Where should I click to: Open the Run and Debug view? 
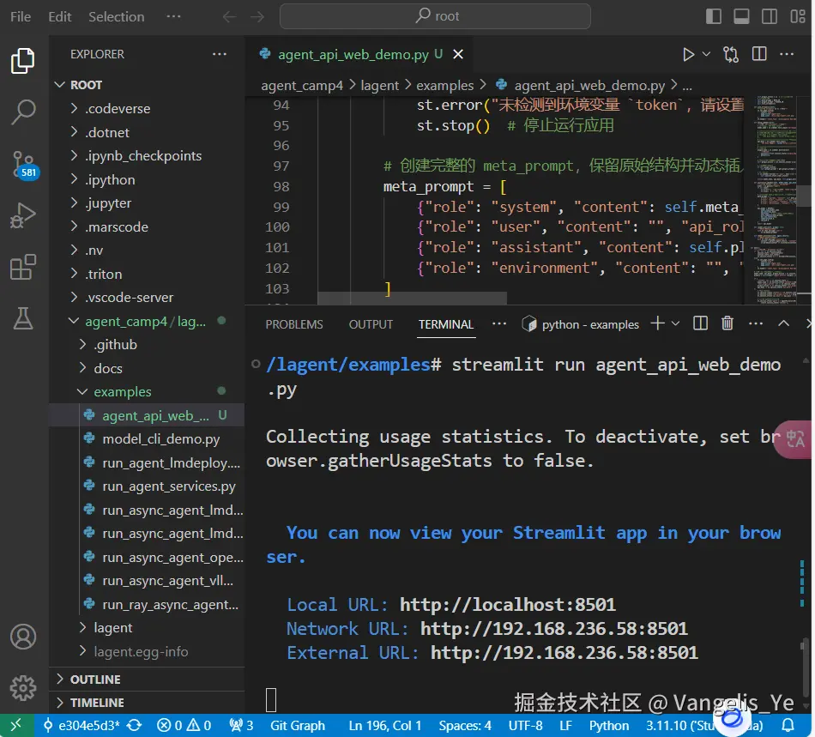click(x=23, y=215)
